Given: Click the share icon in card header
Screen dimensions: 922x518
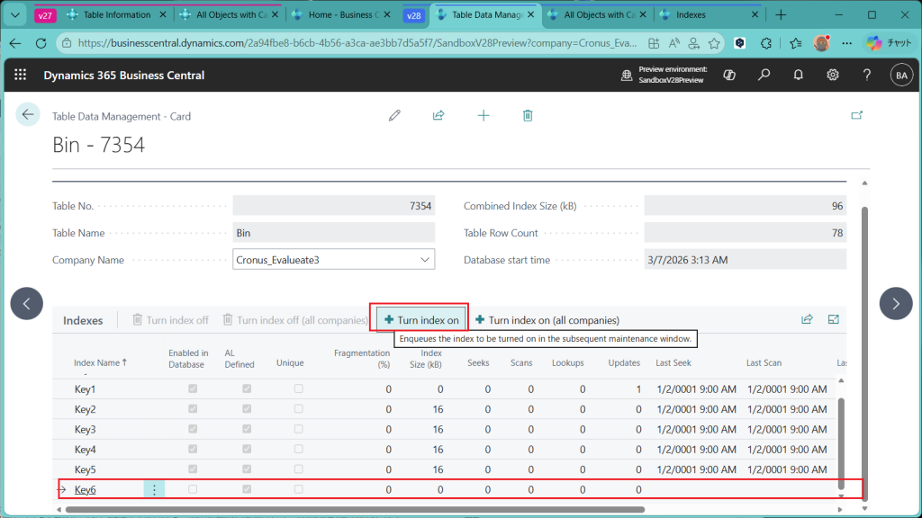Looking at the screenshot, I should (438, 116).
